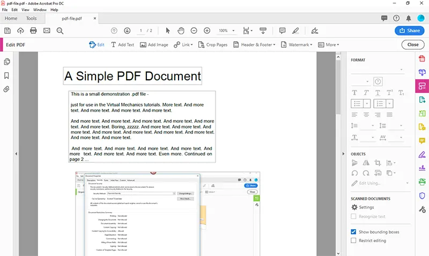This screenshot has height=256, width=429.
Task: Open the zoom level dropdown
Action: (x=233, y=31)
